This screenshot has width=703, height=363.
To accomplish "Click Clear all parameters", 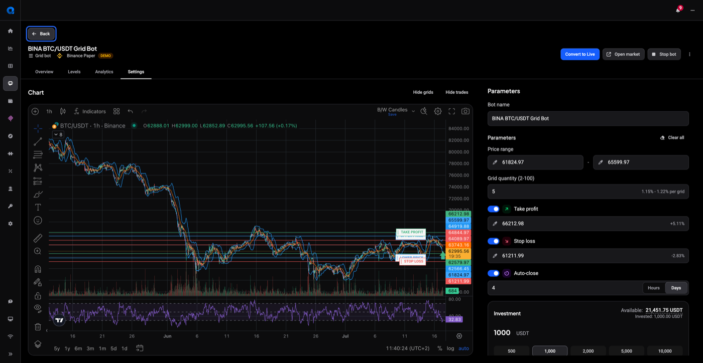I will click(672, 137).
